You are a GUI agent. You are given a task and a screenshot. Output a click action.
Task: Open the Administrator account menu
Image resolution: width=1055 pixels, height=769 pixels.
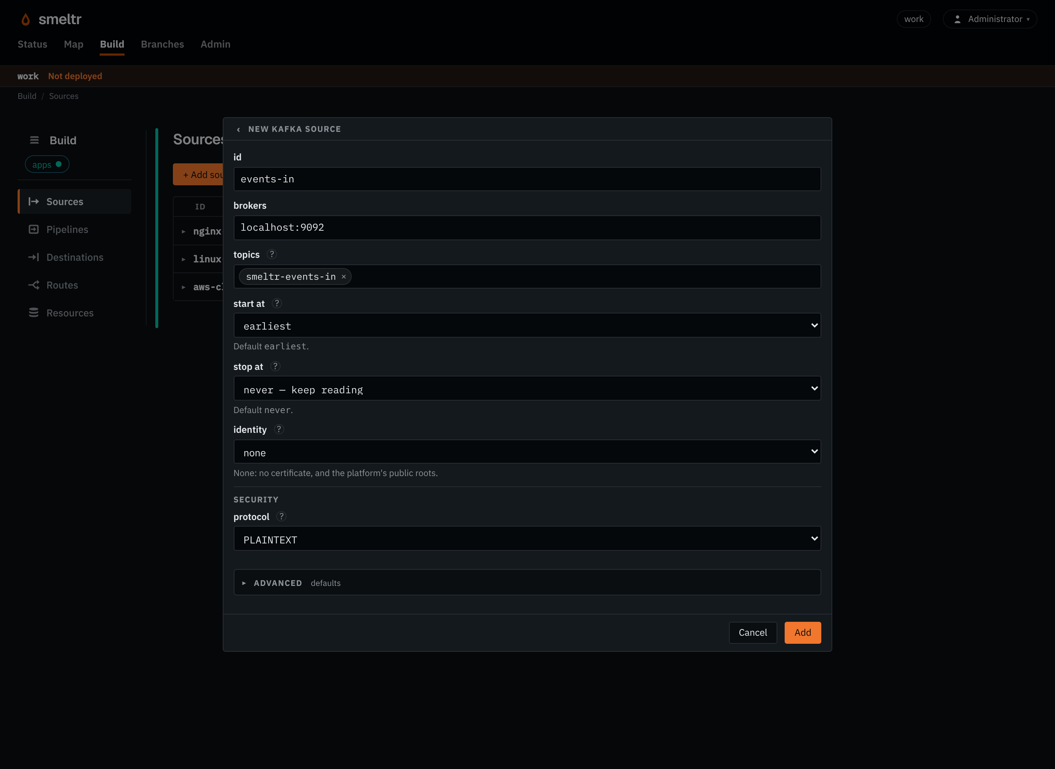coord(990,19)
